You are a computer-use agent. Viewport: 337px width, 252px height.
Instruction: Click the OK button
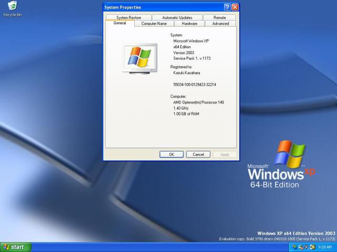pyautogui.click(x=172, y=154)
